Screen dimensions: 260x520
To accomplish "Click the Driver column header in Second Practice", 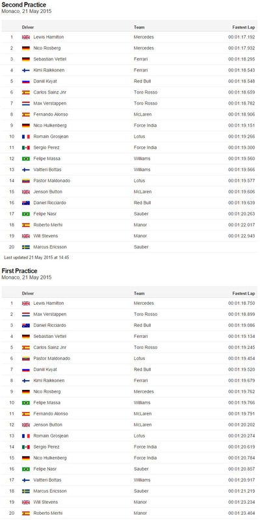I will 28,27.
